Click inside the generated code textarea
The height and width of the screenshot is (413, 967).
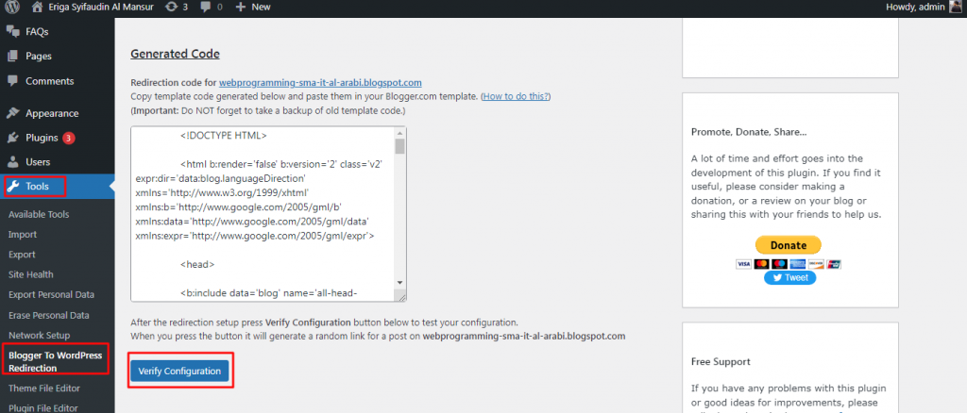click(263, 214)
